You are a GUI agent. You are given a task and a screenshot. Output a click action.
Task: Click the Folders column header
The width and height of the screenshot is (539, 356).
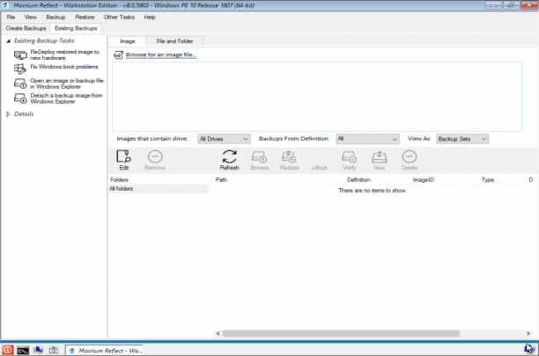(x=119, y=179)
